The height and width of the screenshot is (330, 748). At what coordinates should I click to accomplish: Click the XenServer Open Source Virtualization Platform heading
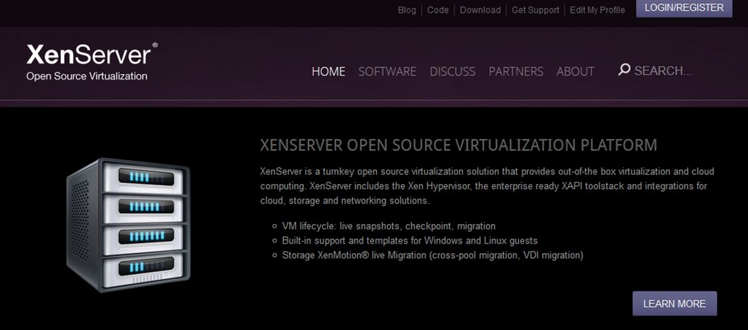coord(458,145)
